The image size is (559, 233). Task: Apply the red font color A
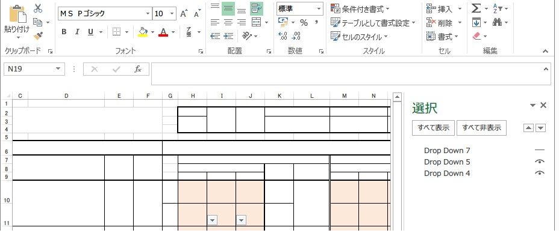163,32
